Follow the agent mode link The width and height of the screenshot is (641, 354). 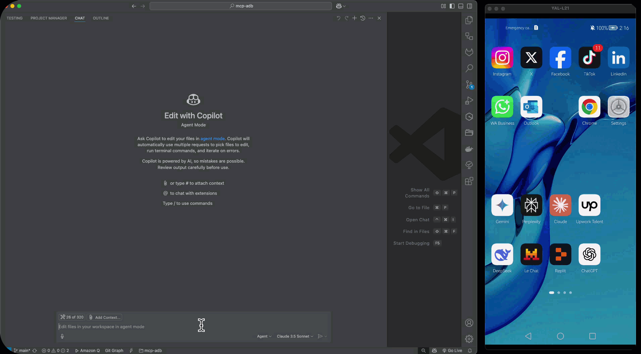[212, 138]
